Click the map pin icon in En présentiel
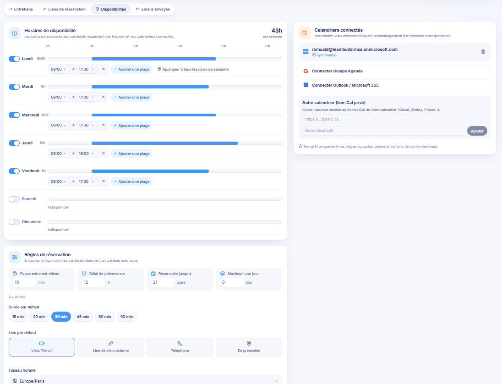502x384 pixels. [x=249, y=343]
